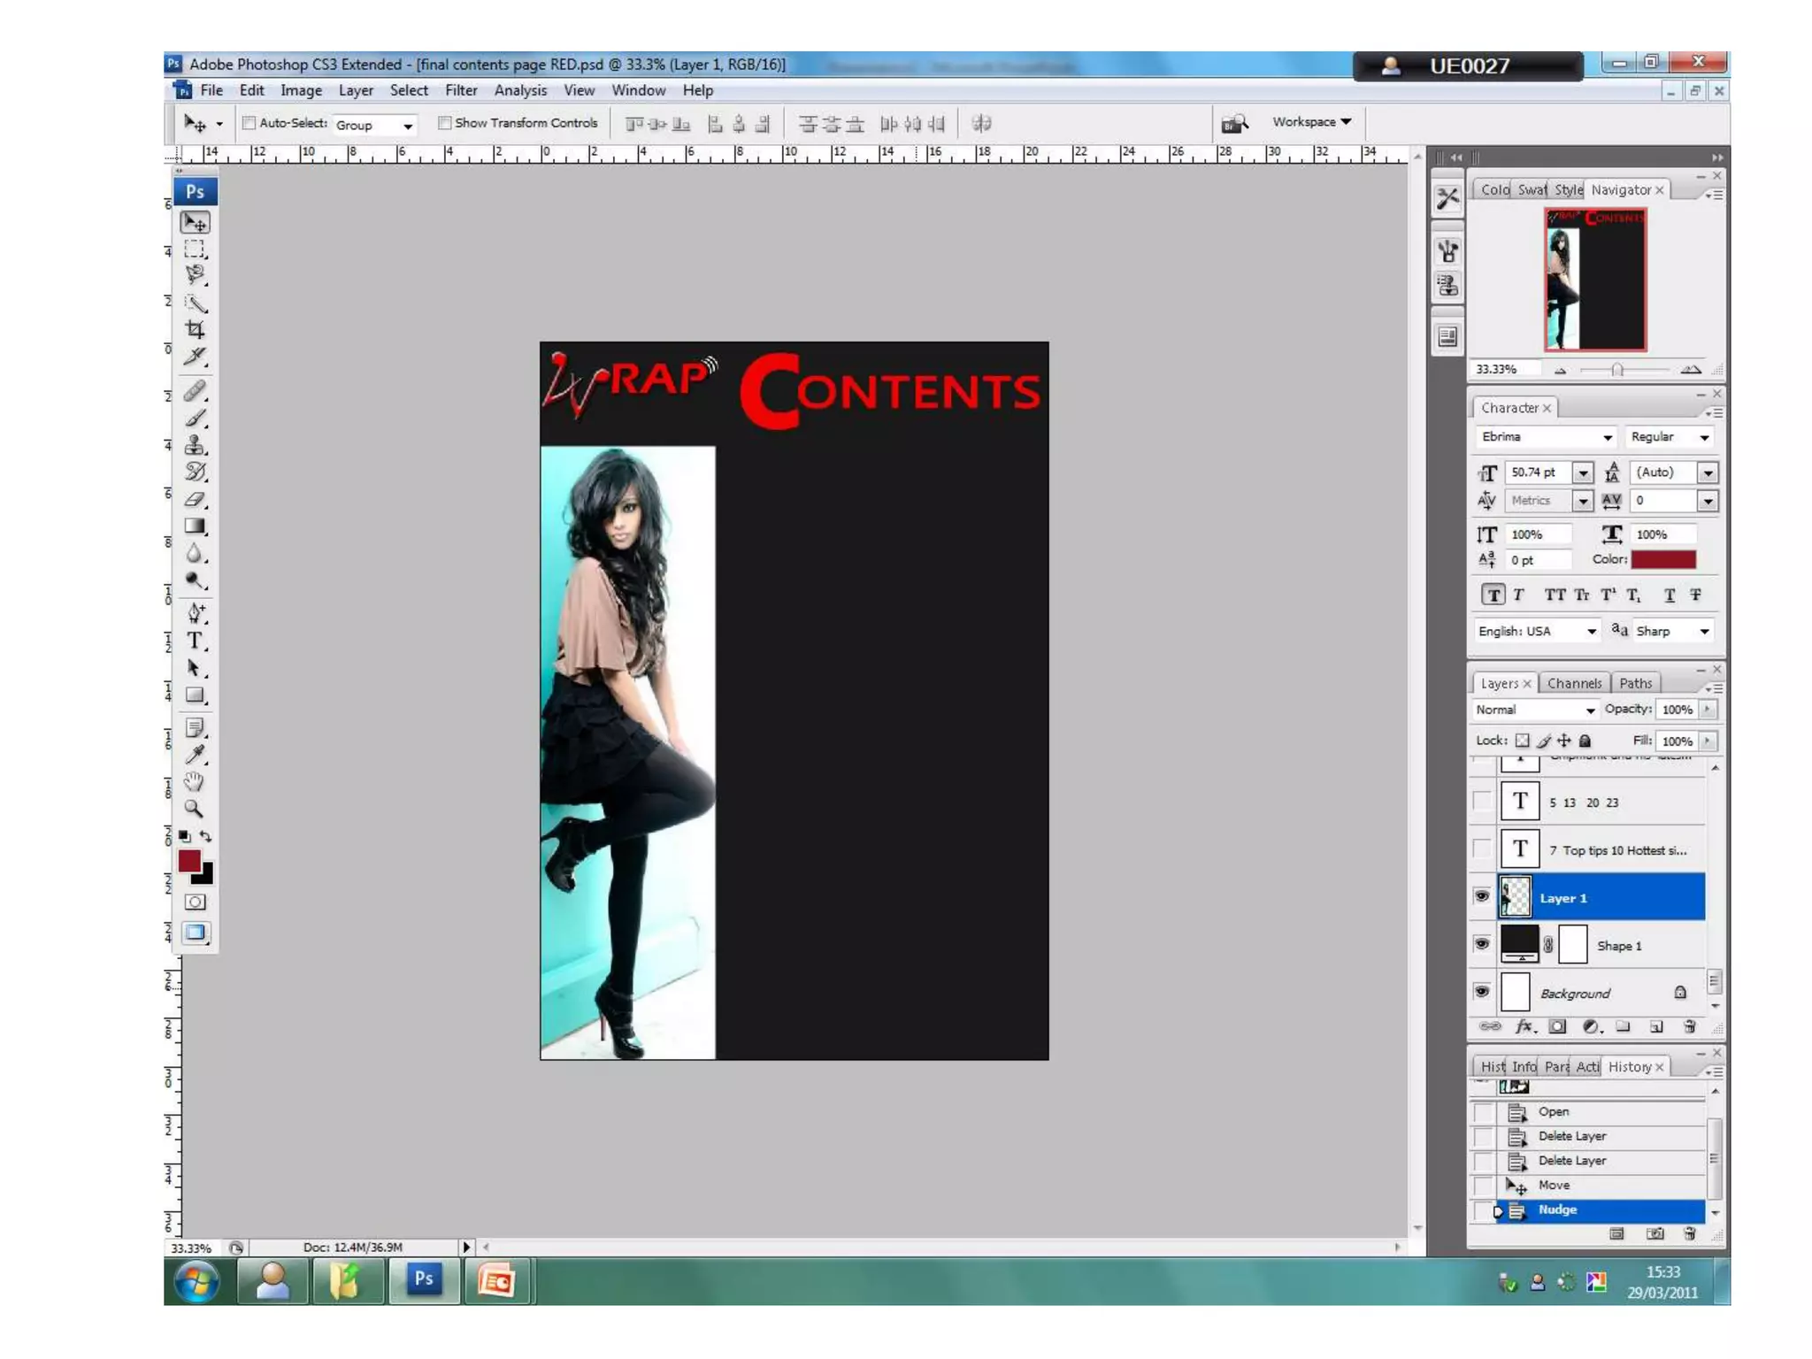Select the Lasso tool
Viewport: 1812px width, 1359px height.
coord(195,275)
